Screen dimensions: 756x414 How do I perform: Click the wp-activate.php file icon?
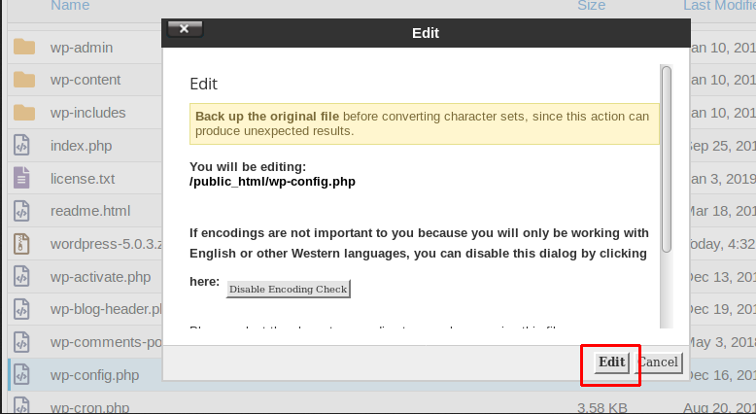tap(21, 277)
